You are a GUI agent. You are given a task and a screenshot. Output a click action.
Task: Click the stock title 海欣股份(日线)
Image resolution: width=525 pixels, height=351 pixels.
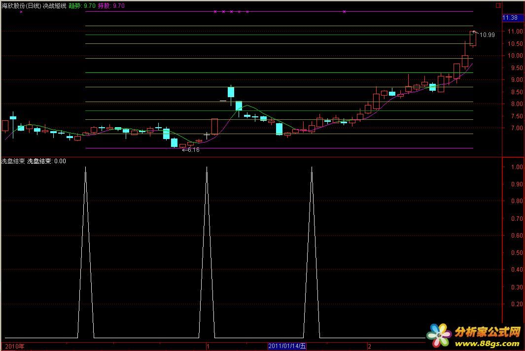point(21,6)
